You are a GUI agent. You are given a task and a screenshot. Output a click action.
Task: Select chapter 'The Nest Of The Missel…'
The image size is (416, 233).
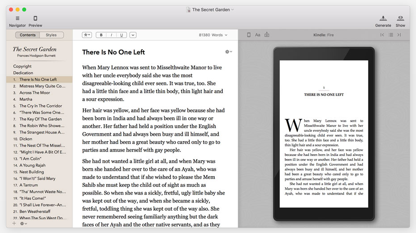(x=39, y=146)
